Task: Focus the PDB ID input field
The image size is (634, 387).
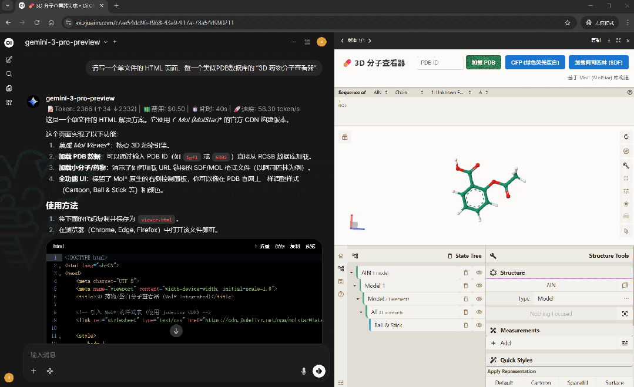Action: click(x=440, y=63)
